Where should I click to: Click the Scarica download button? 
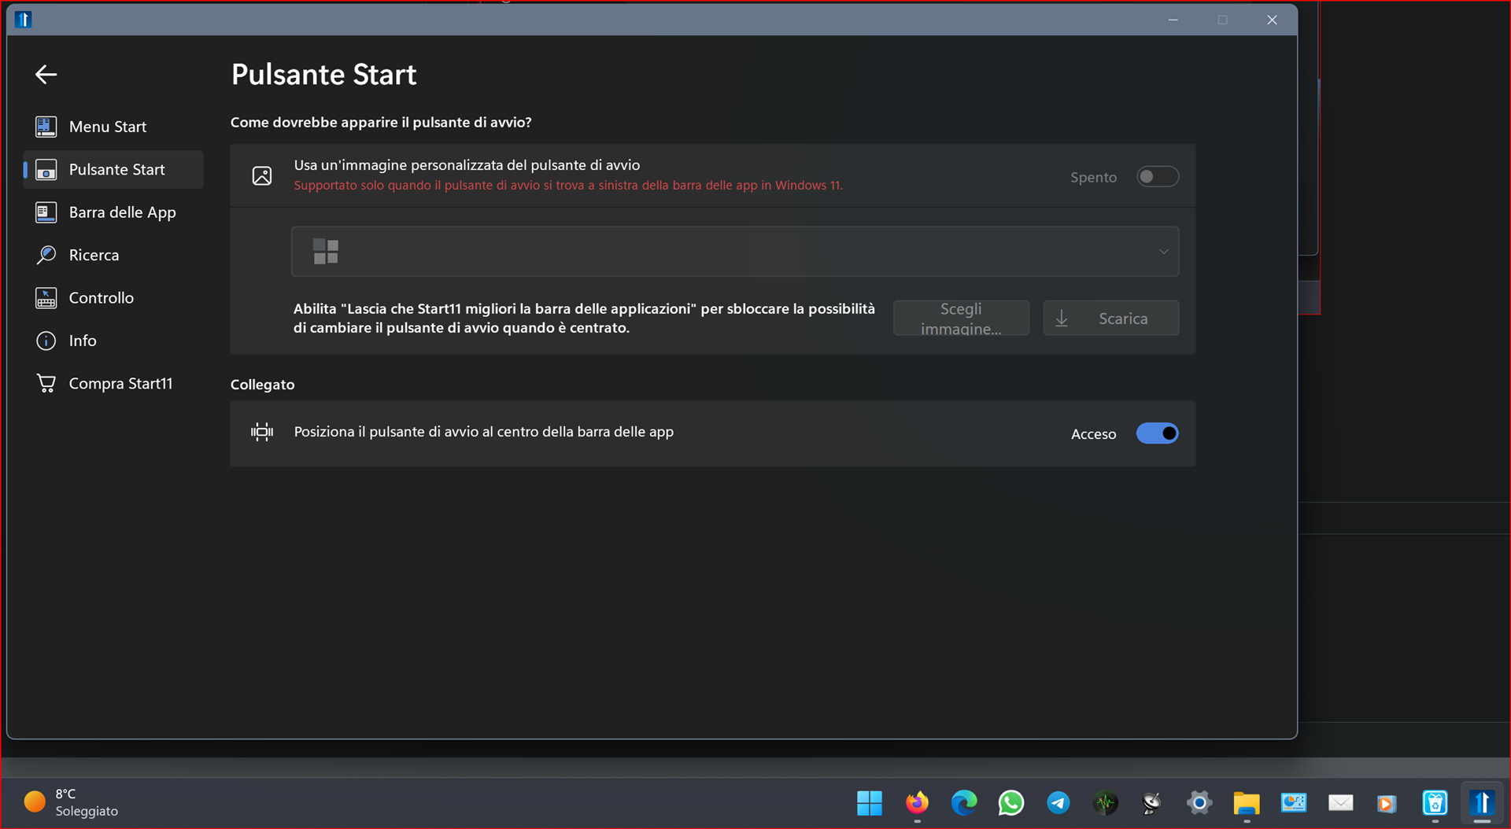1110,319
